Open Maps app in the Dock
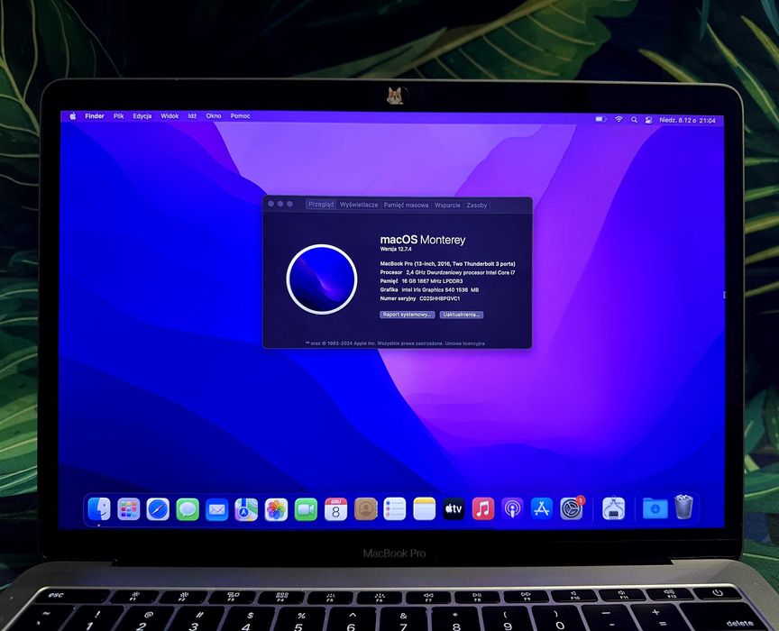 [246, 508]
